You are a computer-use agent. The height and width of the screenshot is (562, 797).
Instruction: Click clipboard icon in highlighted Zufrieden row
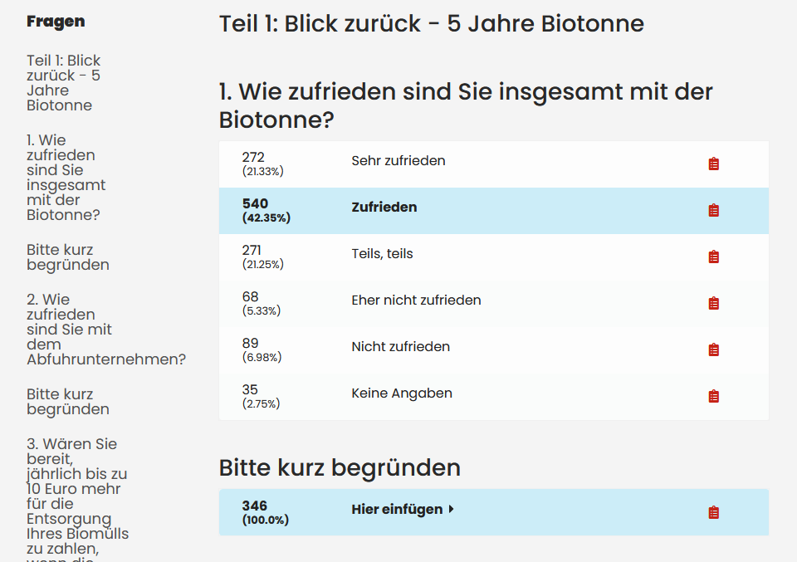tap(713, 211)
